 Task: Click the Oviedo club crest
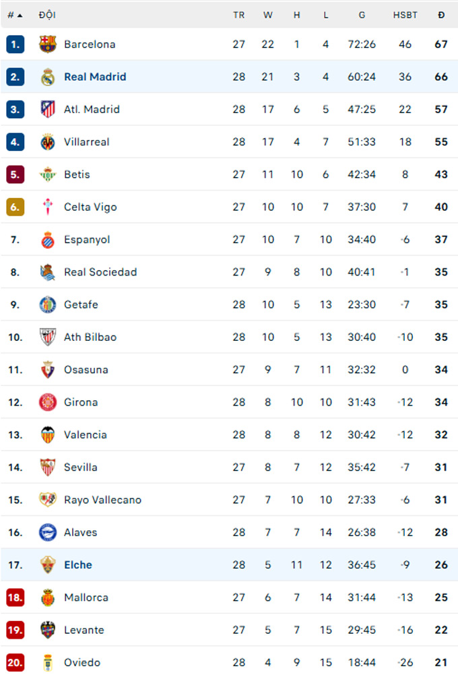tap(48, 662)
